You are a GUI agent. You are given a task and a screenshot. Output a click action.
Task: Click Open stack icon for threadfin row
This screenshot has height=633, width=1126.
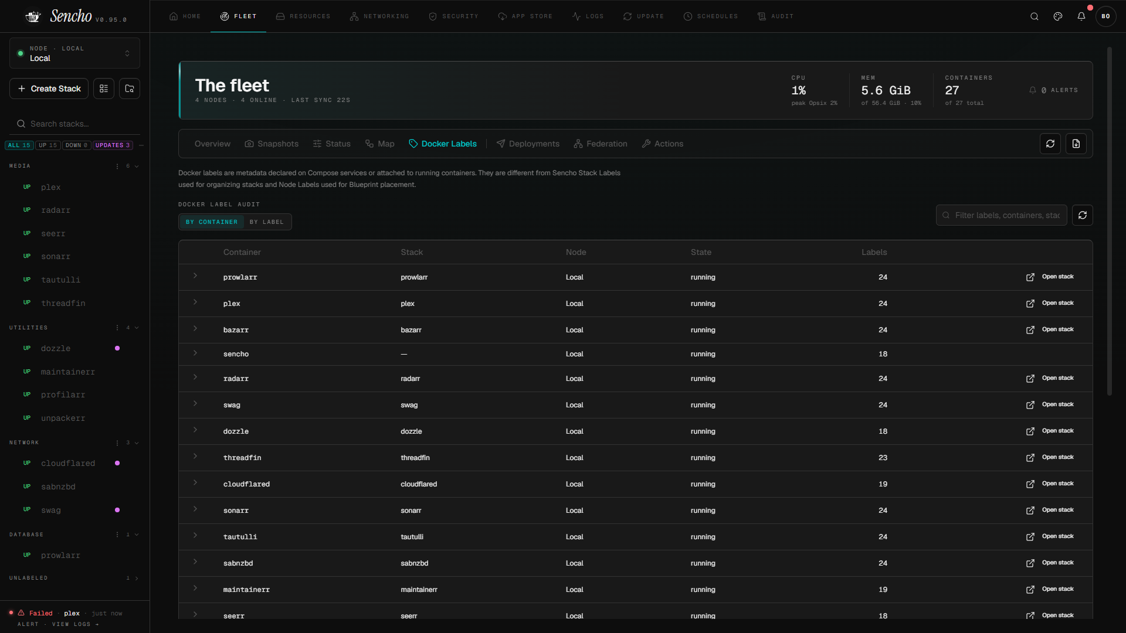[1030, 458]
